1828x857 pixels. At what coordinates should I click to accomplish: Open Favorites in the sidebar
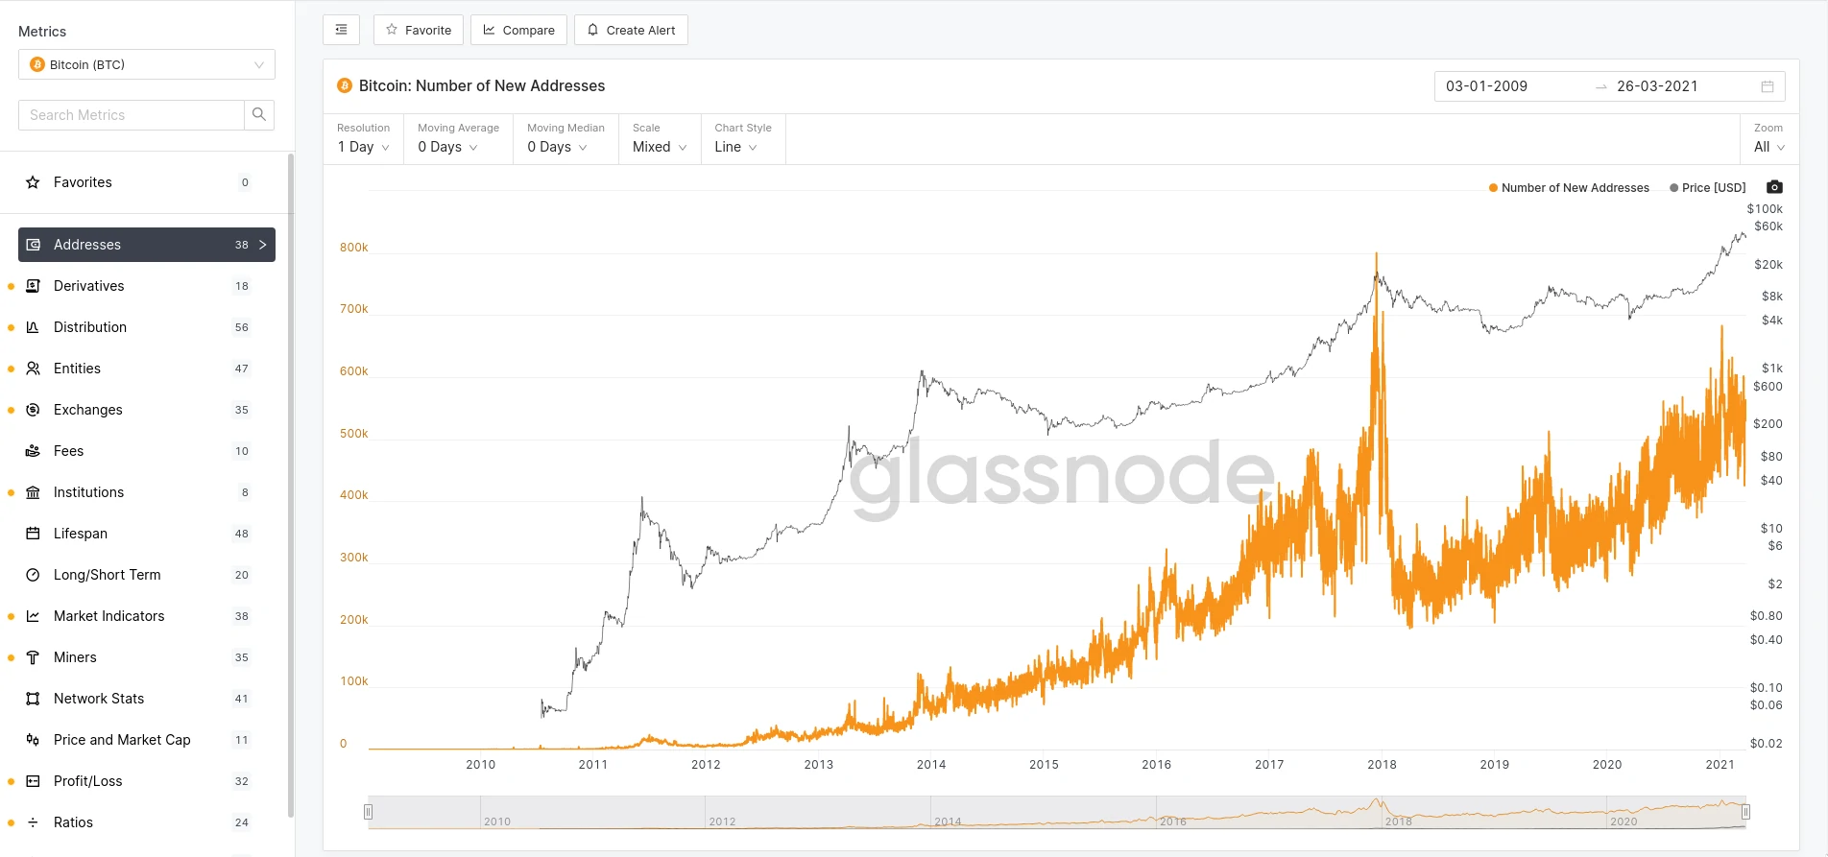click(147, 182)
